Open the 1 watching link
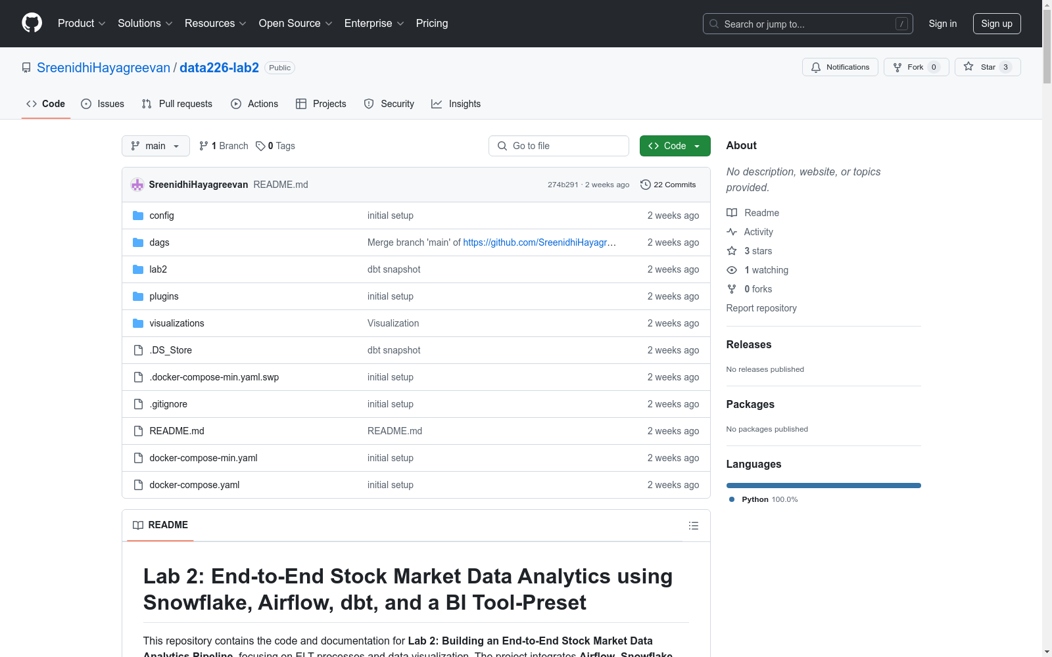 (765, 270)
